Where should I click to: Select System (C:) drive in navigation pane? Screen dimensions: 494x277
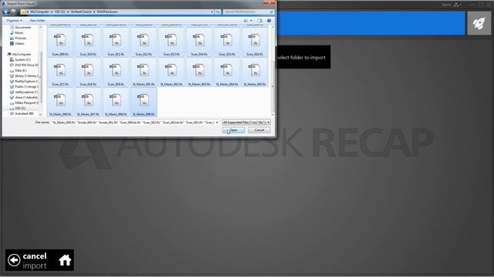tap(22, 60)
